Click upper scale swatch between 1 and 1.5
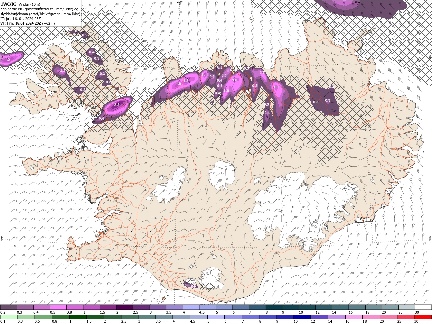Image resolution: width=432 pixels, height=324 pixels. 91,307
